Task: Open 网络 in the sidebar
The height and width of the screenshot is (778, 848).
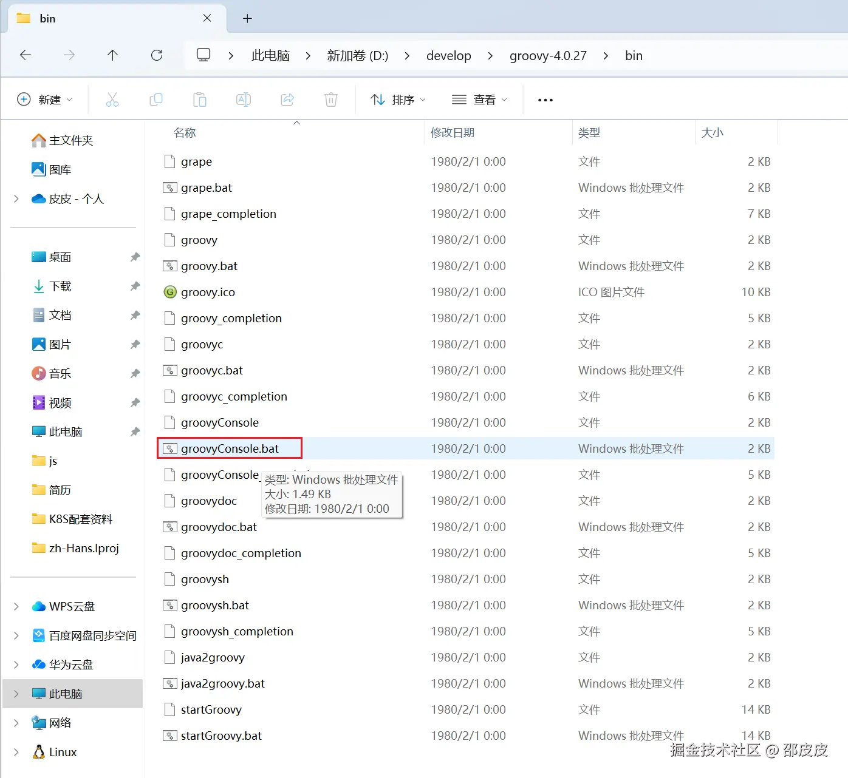Action: 52,723
